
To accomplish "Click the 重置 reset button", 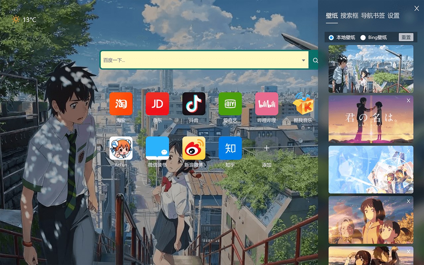I will 406,37.
